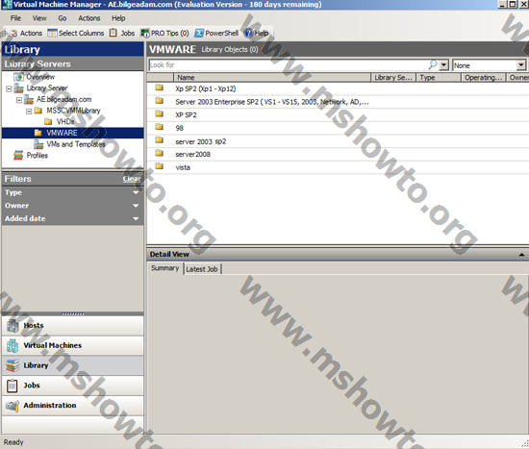Sort by the Name column header

pos(272,78)
